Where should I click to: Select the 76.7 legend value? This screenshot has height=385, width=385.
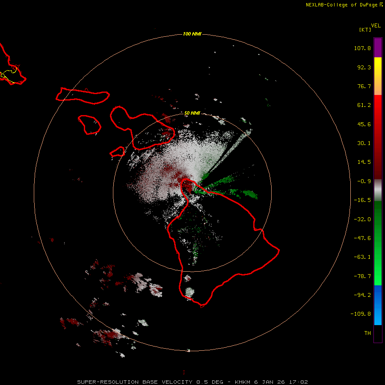(364, 86)
